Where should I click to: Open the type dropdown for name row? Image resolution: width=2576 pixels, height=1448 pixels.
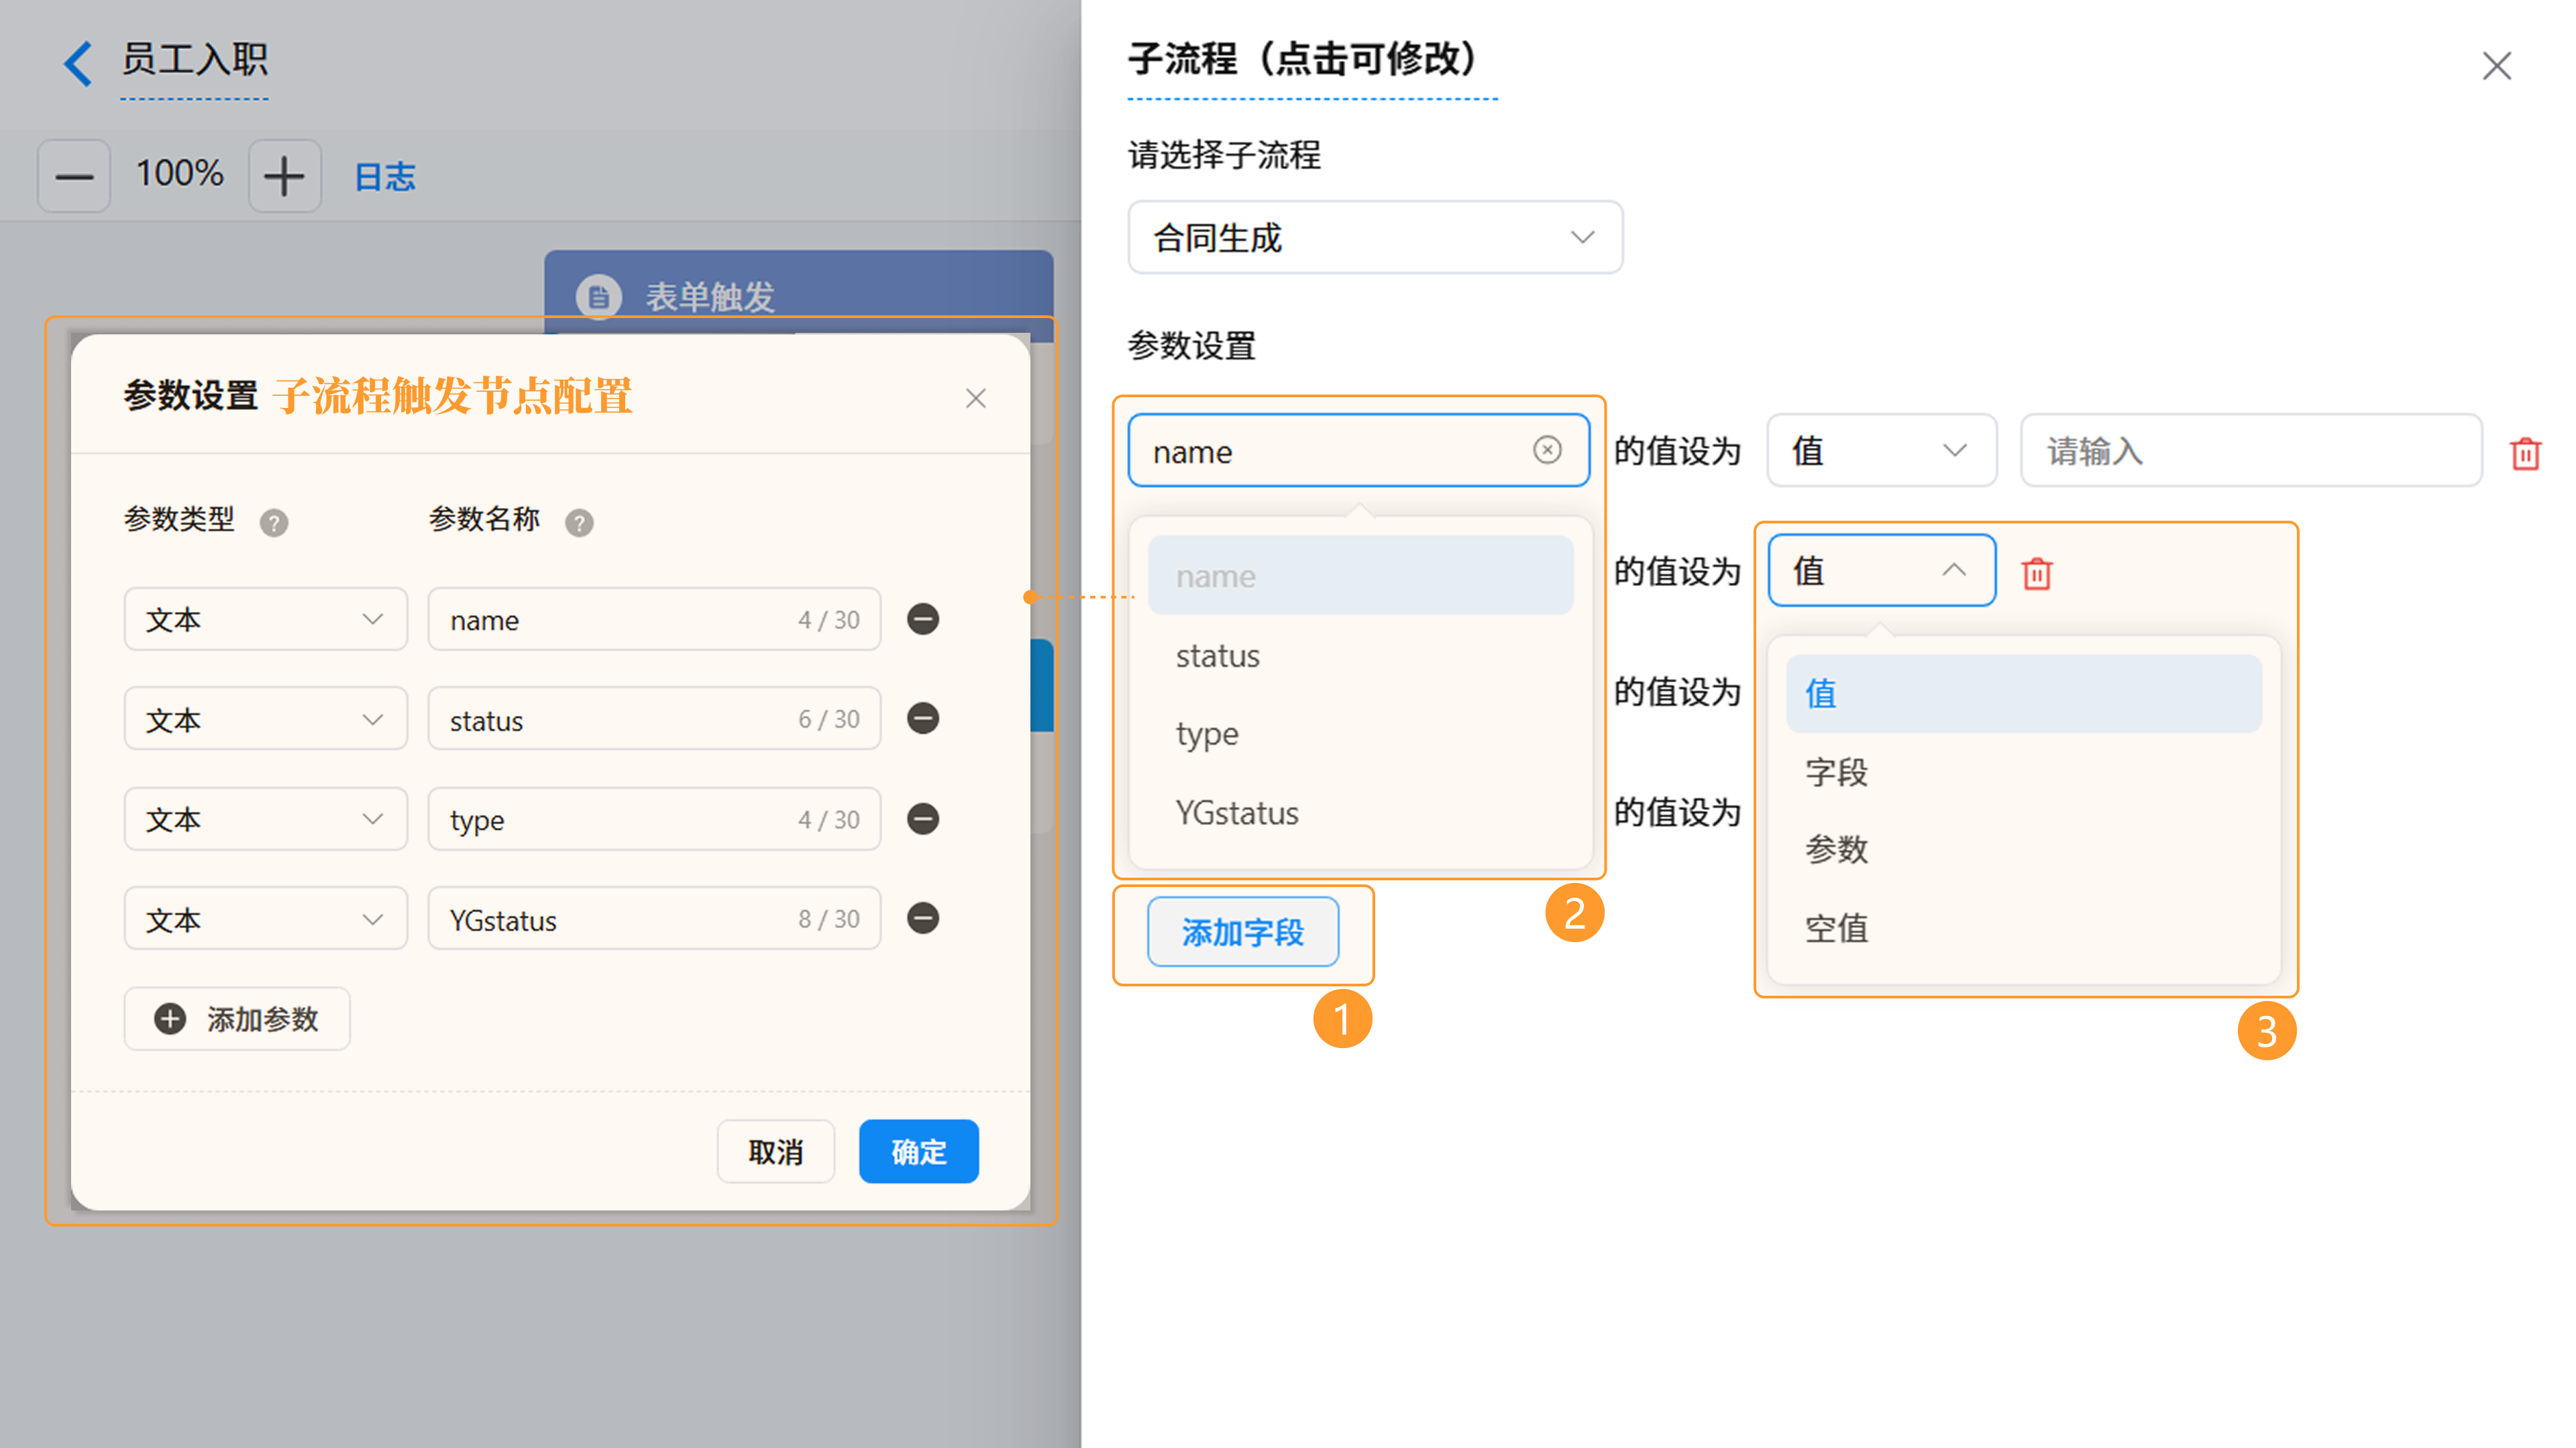[266, 619]
